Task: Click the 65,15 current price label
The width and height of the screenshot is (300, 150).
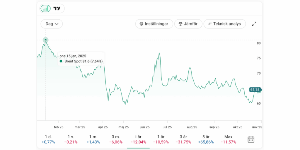Action: click(255, 90)
